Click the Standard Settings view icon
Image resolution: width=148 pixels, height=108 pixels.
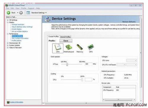(28, 13)
